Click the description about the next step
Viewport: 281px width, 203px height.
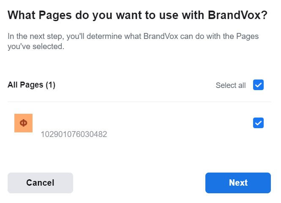click(x=133, y=41)
